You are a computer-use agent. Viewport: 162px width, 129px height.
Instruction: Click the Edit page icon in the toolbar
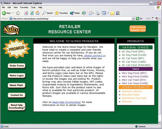104,13
